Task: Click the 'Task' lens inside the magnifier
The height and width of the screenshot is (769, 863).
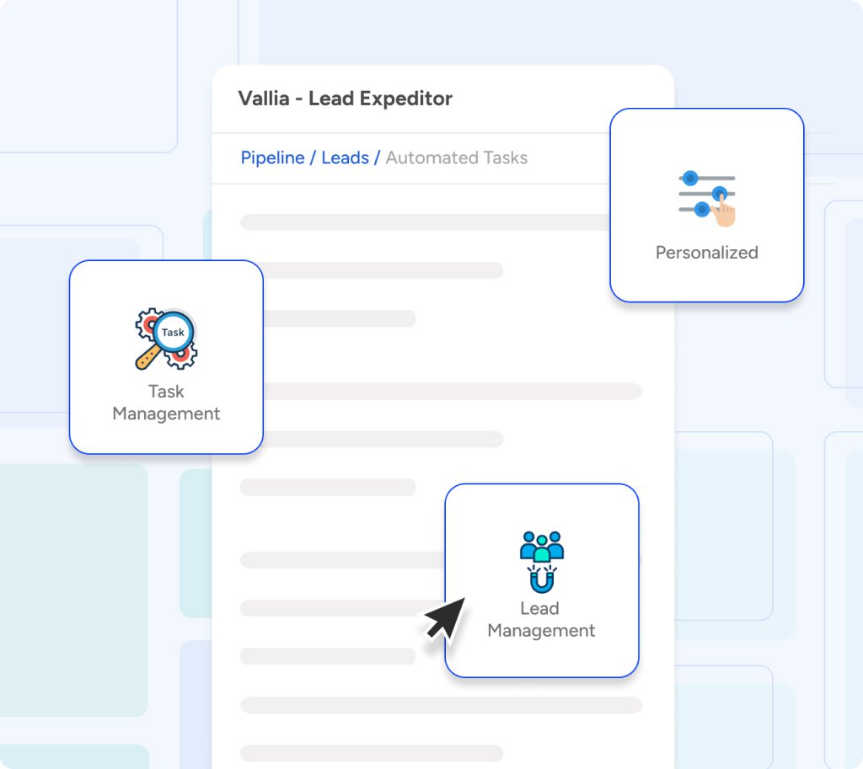Action: tap(174, 332)
